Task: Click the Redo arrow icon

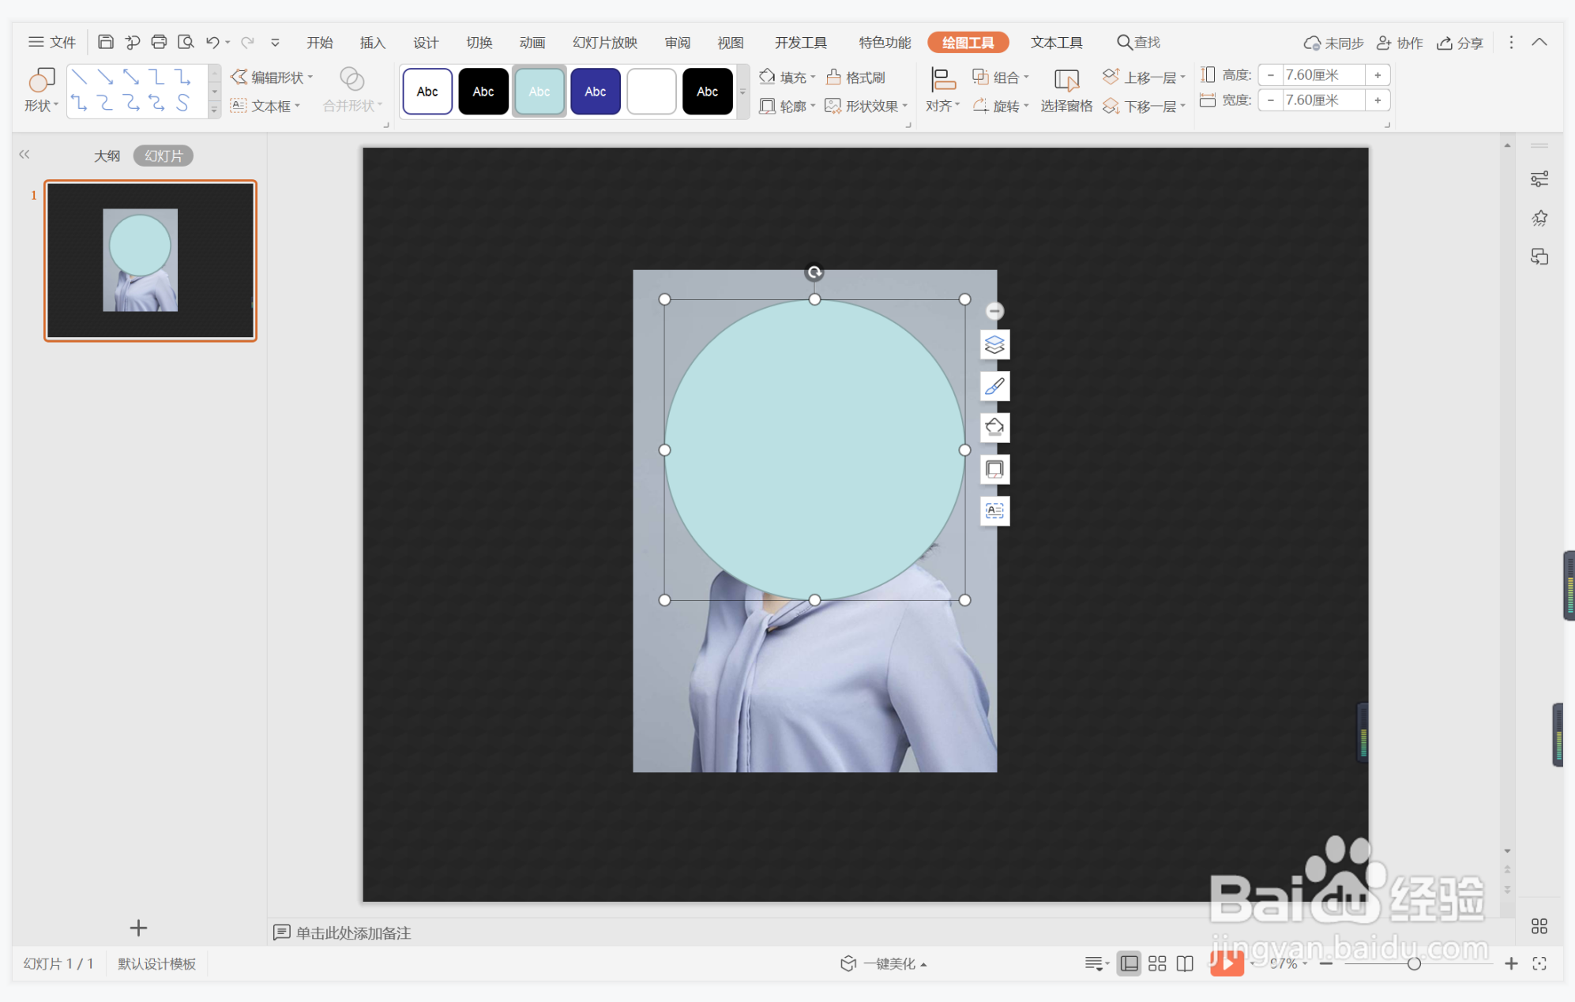Action: (x=247, y=42)
